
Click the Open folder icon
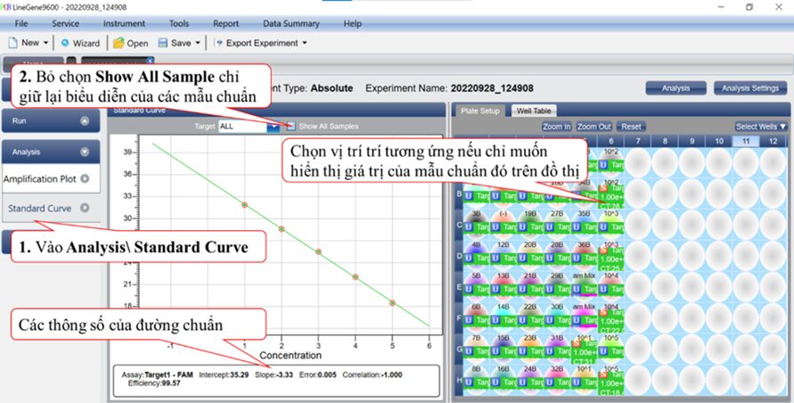(x=119, y=43)
